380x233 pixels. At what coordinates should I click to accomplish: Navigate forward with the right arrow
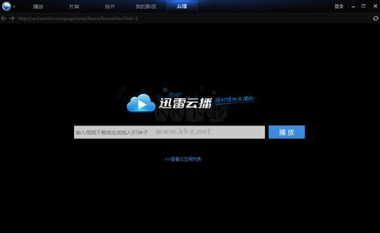pos(11,18)
